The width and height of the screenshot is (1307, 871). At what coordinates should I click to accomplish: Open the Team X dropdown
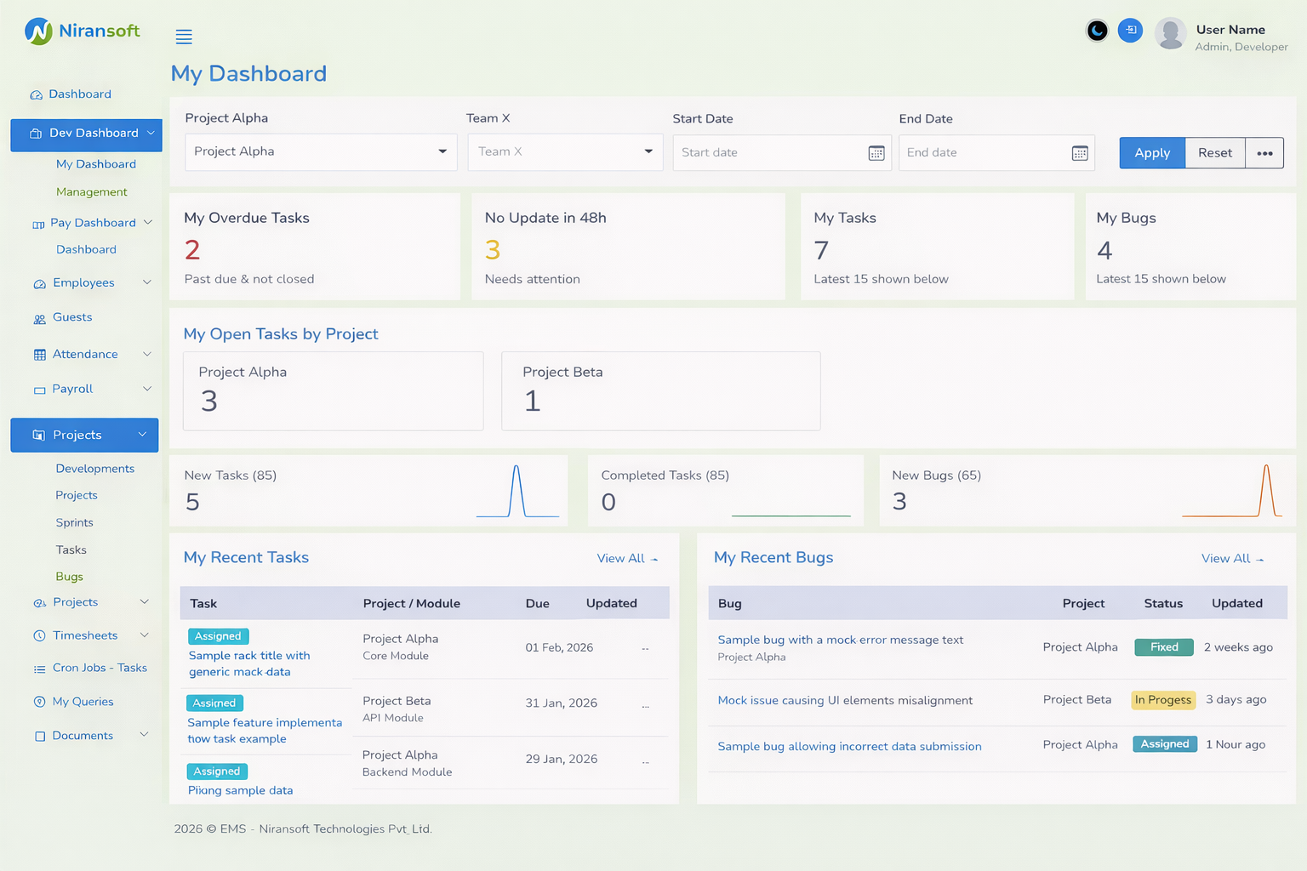565,152
